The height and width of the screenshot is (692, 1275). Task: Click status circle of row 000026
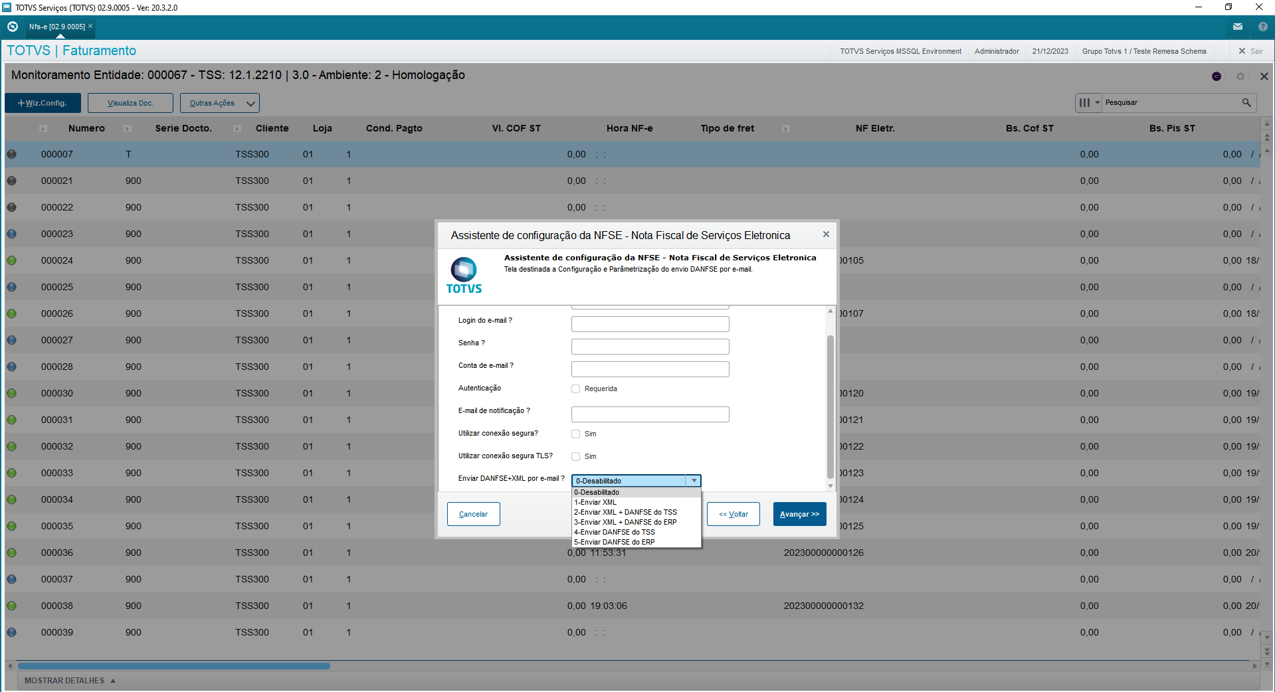11,313
